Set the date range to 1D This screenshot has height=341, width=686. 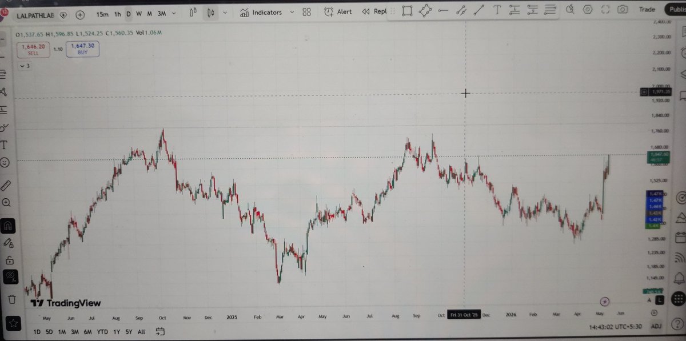(37, 332)
